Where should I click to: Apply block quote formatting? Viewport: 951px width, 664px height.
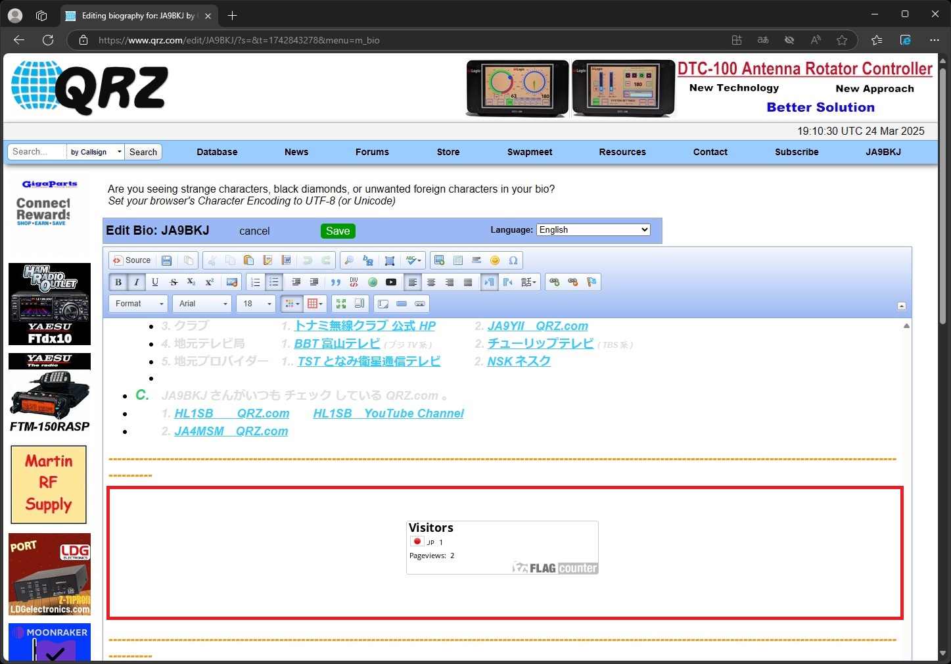[336, 282]
